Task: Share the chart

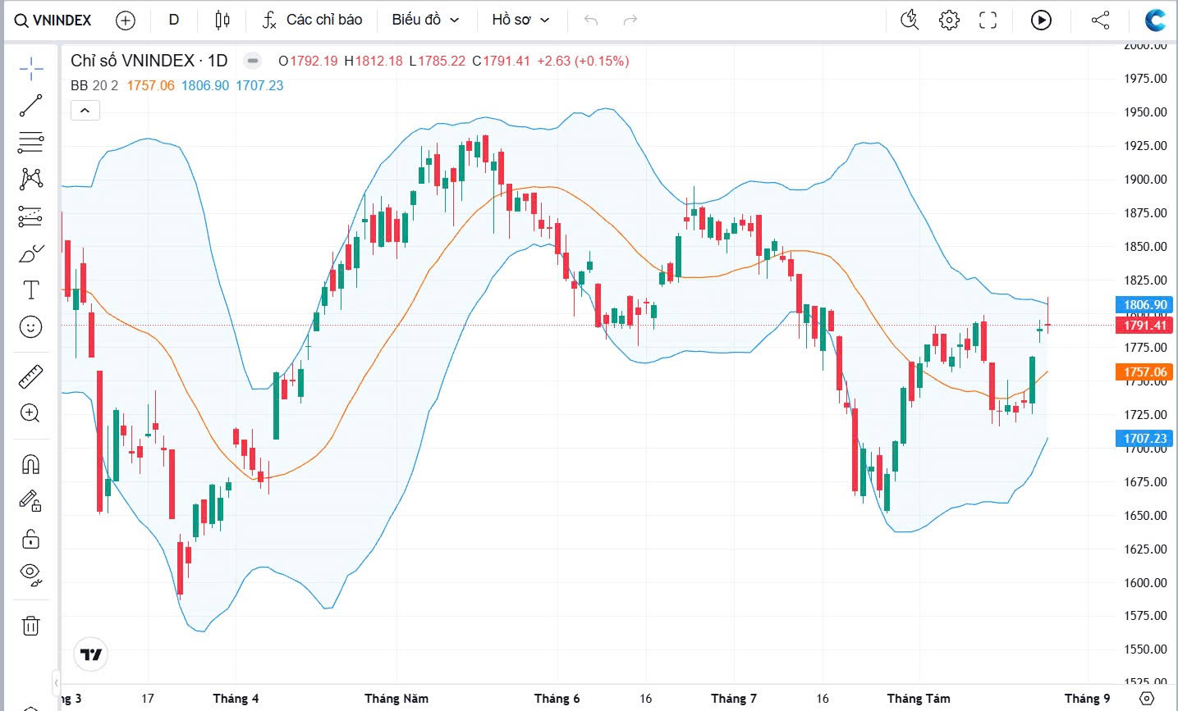Action: click(x=1101, y=20)
